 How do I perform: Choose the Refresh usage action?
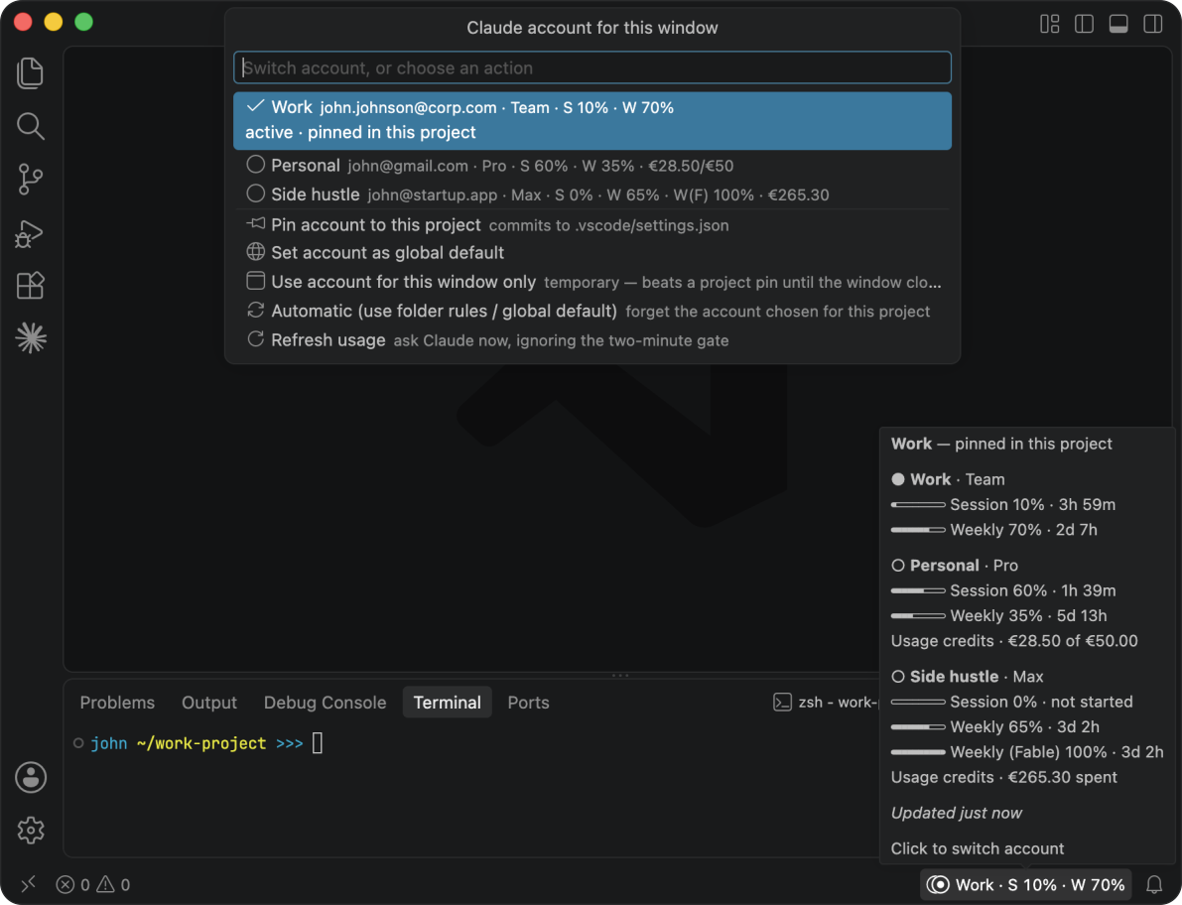pos(592,339)
